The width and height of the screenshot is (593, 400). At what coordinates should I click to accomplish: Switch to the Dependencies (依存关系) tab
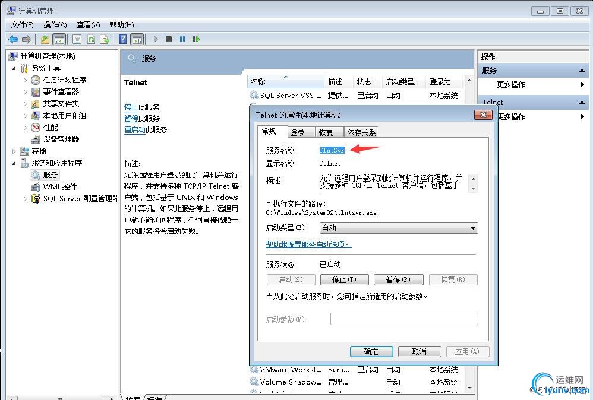point(361,132)
